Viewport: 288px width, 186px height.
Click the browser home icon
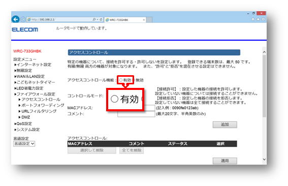tap(253, 19)
